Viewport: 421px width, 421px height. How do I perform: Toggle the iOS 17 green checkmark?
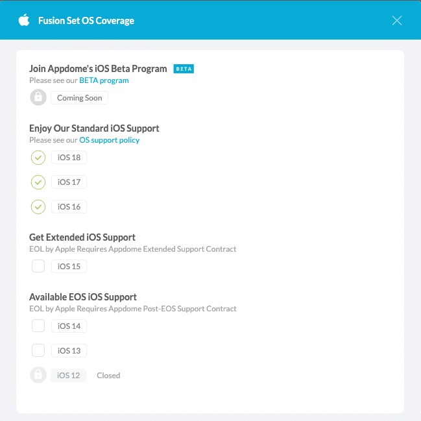point(38,182)
